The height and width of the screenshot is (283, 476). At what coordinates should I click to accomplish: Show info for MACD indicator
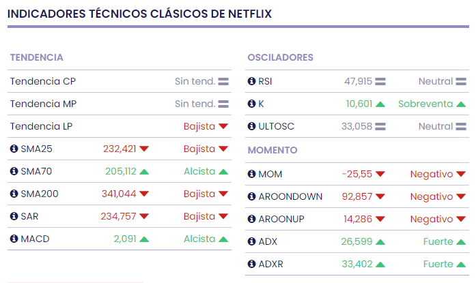coord(14,239)
